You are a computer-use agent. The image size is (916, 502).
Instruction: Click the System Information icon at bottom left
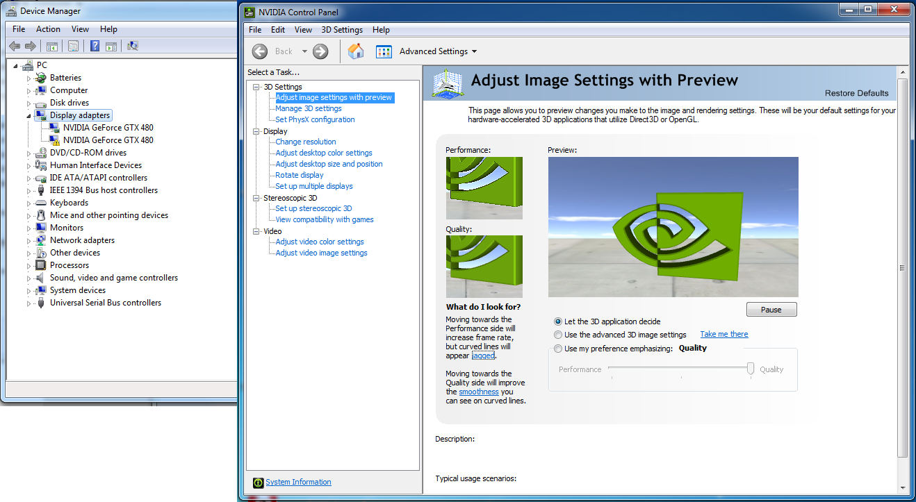[258, 483]
